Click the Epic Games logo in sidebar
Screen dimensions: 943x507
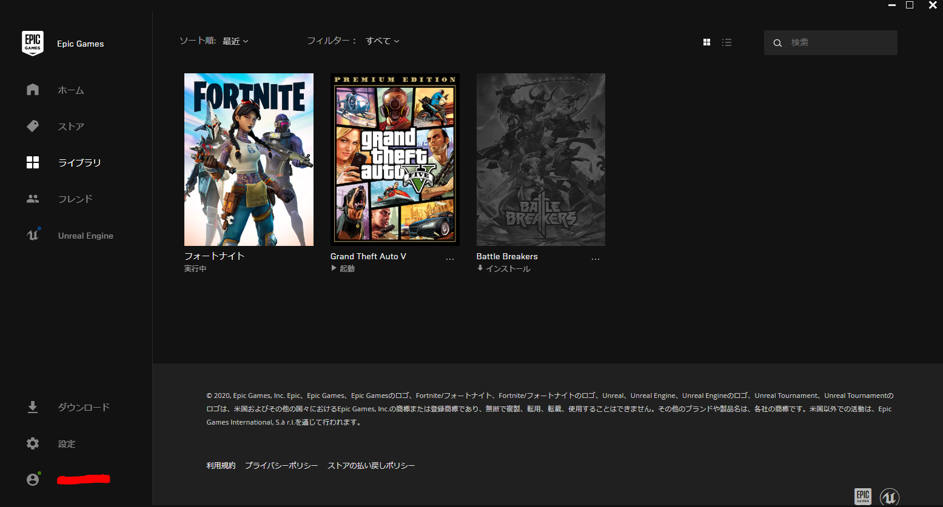pyautogui.click(x=33, y=44)
